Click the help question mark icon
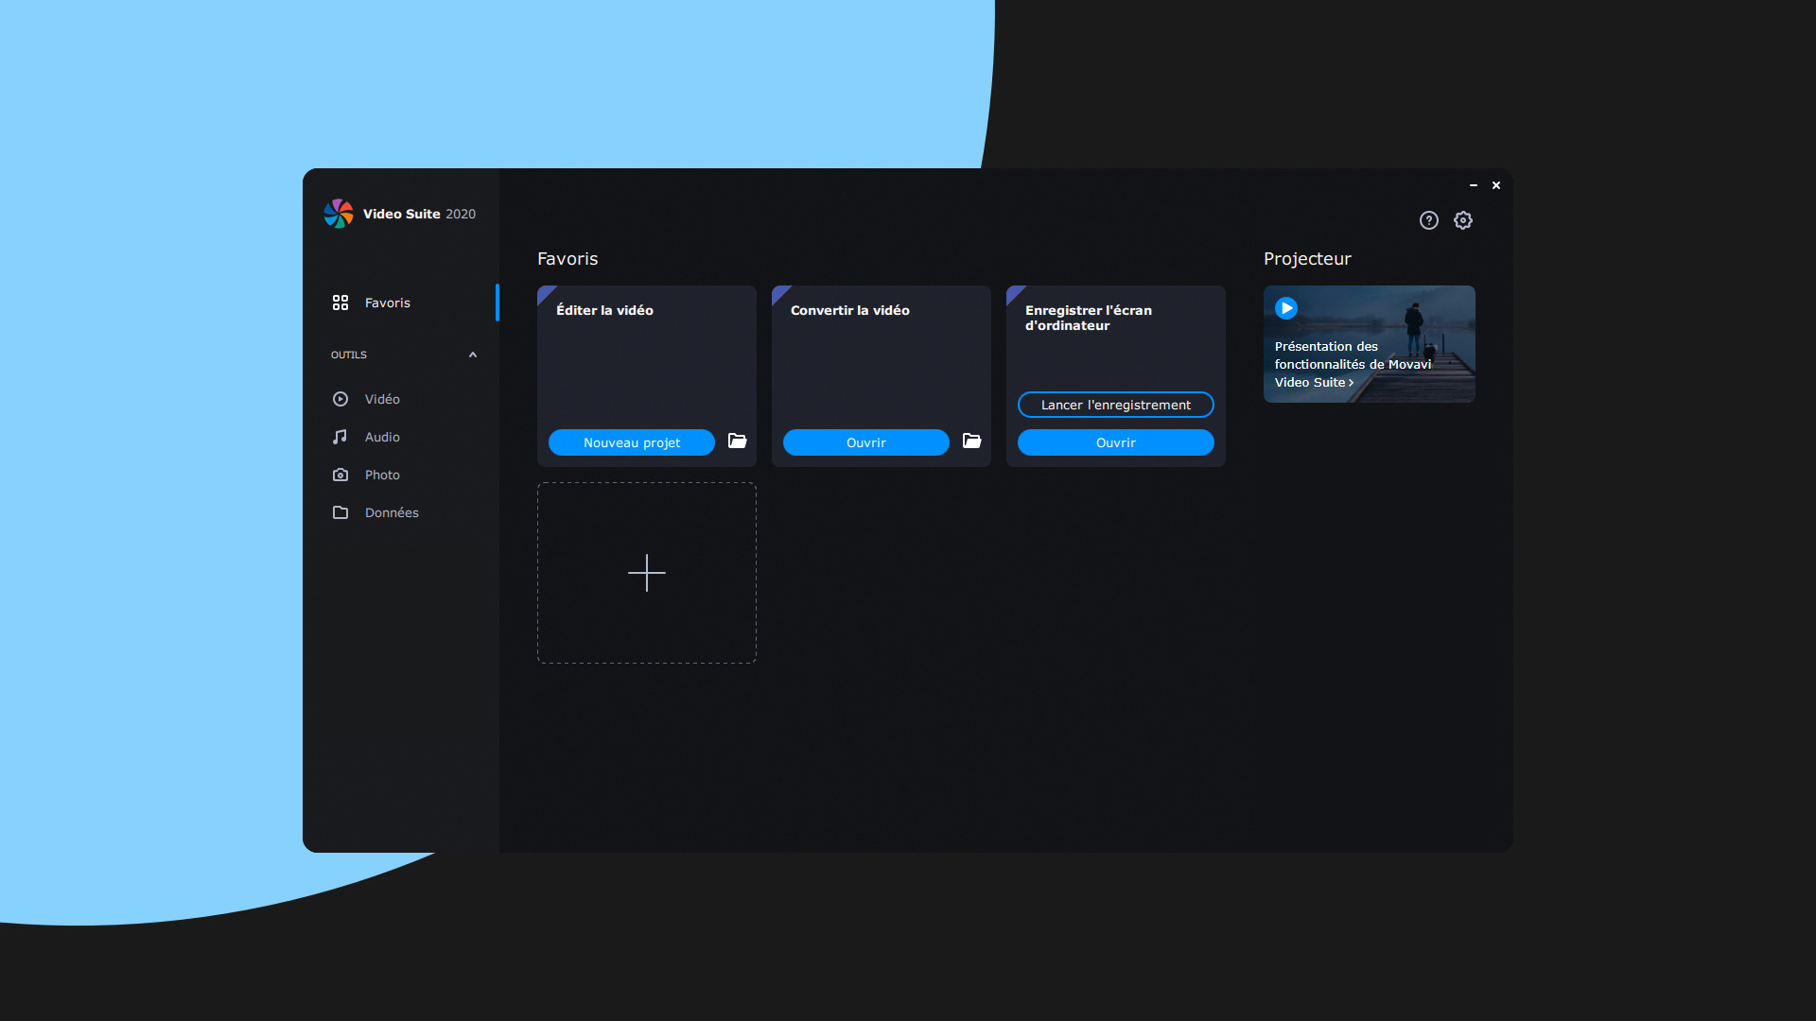The width and height of the screenshot is (1816, 1021). tap(1428, 220)
